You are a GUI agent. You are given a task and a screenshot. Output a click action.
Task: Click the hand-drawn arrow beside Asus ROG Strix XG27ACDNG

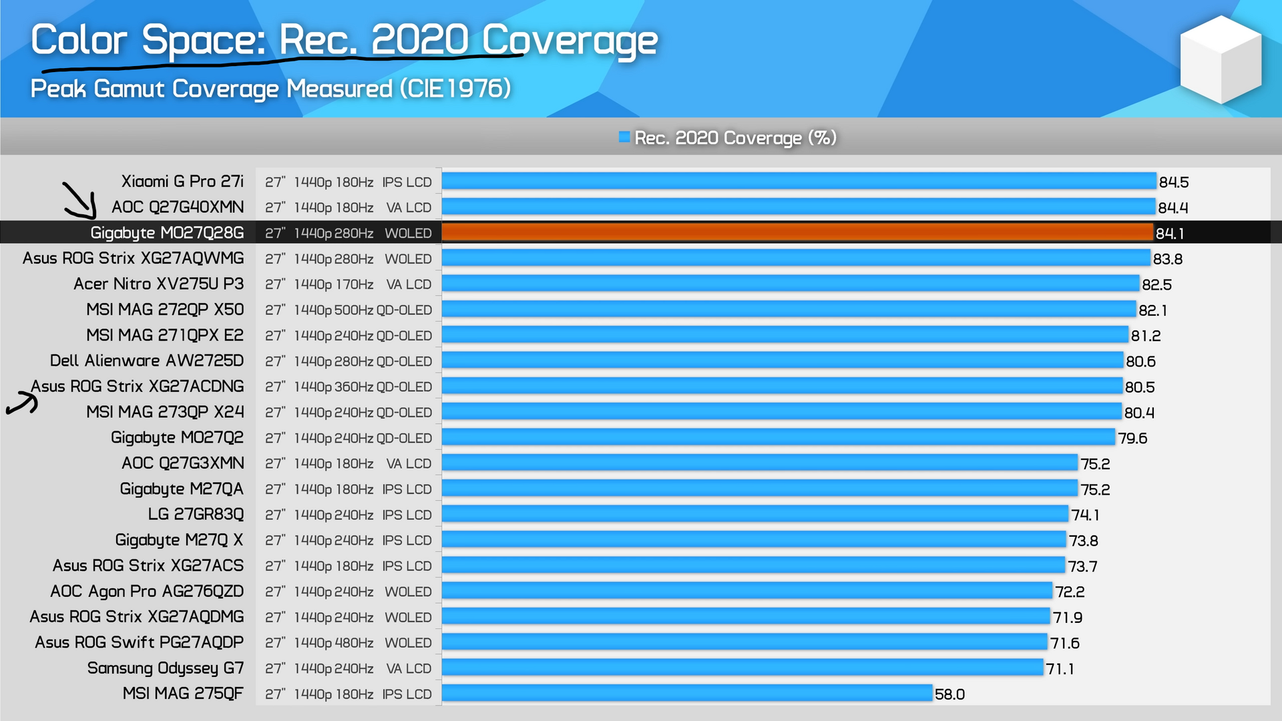(22, 405)
